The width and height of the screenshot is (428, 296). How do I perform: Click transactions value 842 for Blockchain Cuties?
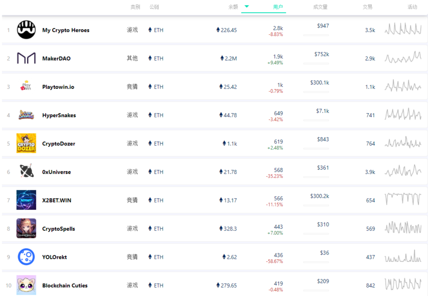point(370,285)
